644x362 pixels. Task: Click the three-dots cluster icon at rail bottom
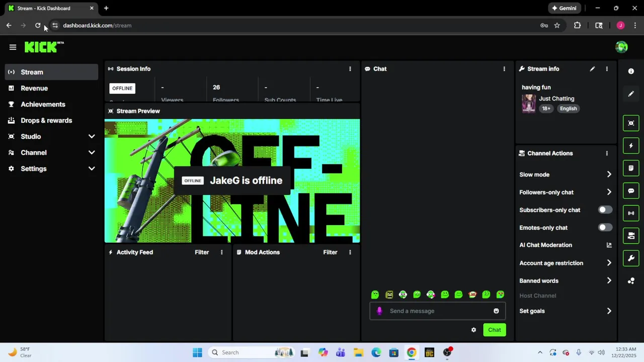[631, 281]
